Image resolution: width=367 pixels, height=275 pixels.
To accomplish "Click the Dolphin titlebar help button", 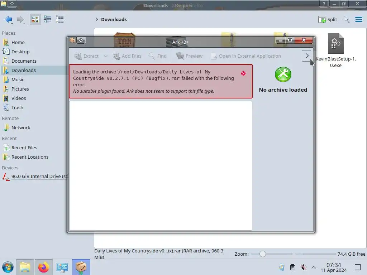I will pyautogui.click(x=324, y=4).
